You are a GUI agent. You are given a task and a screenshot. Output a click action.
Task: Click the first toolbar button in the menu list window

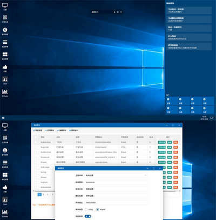pos(38,130)
